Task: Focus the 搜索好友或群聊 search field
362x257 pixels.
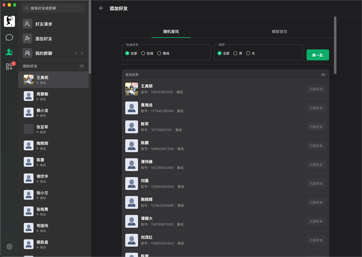Action: (53, 8)
